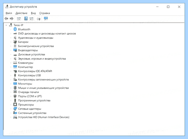Click the Системные устройства folder icon

pos(15,113)
